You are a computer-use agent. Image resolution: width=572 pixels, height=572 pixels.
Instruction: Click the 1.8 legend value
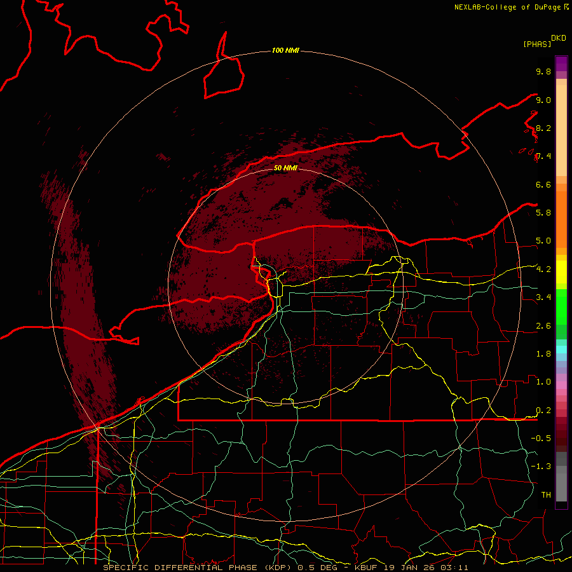coord(543,353)
